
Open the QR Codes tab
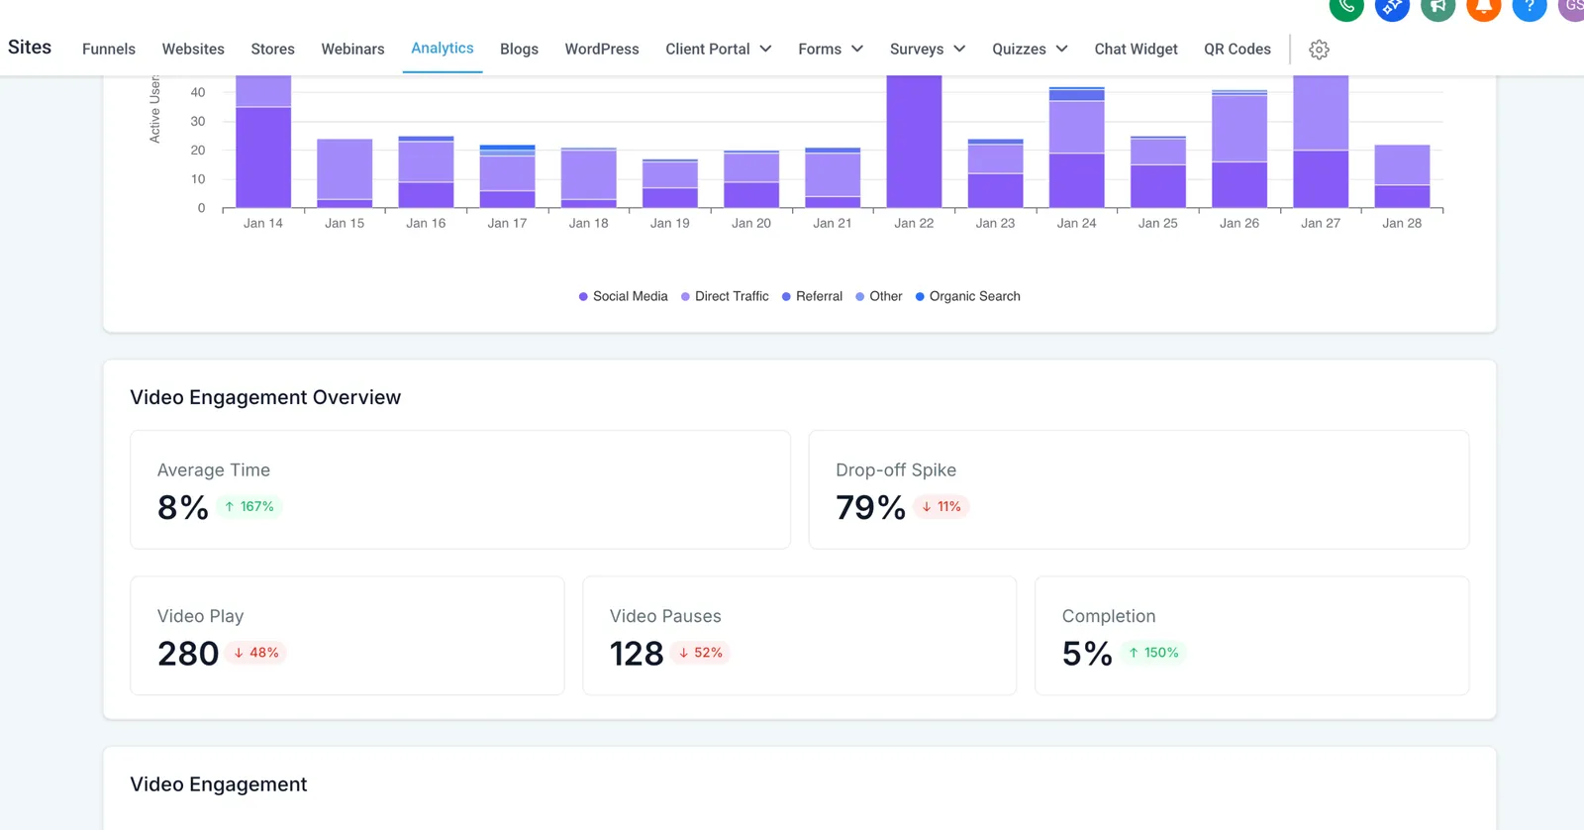pyautogui.click(x=1237, y=49)
